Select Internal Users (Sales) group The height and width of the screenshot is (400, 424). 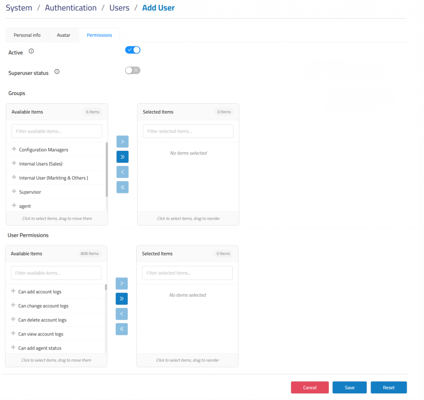click(56, 164)
